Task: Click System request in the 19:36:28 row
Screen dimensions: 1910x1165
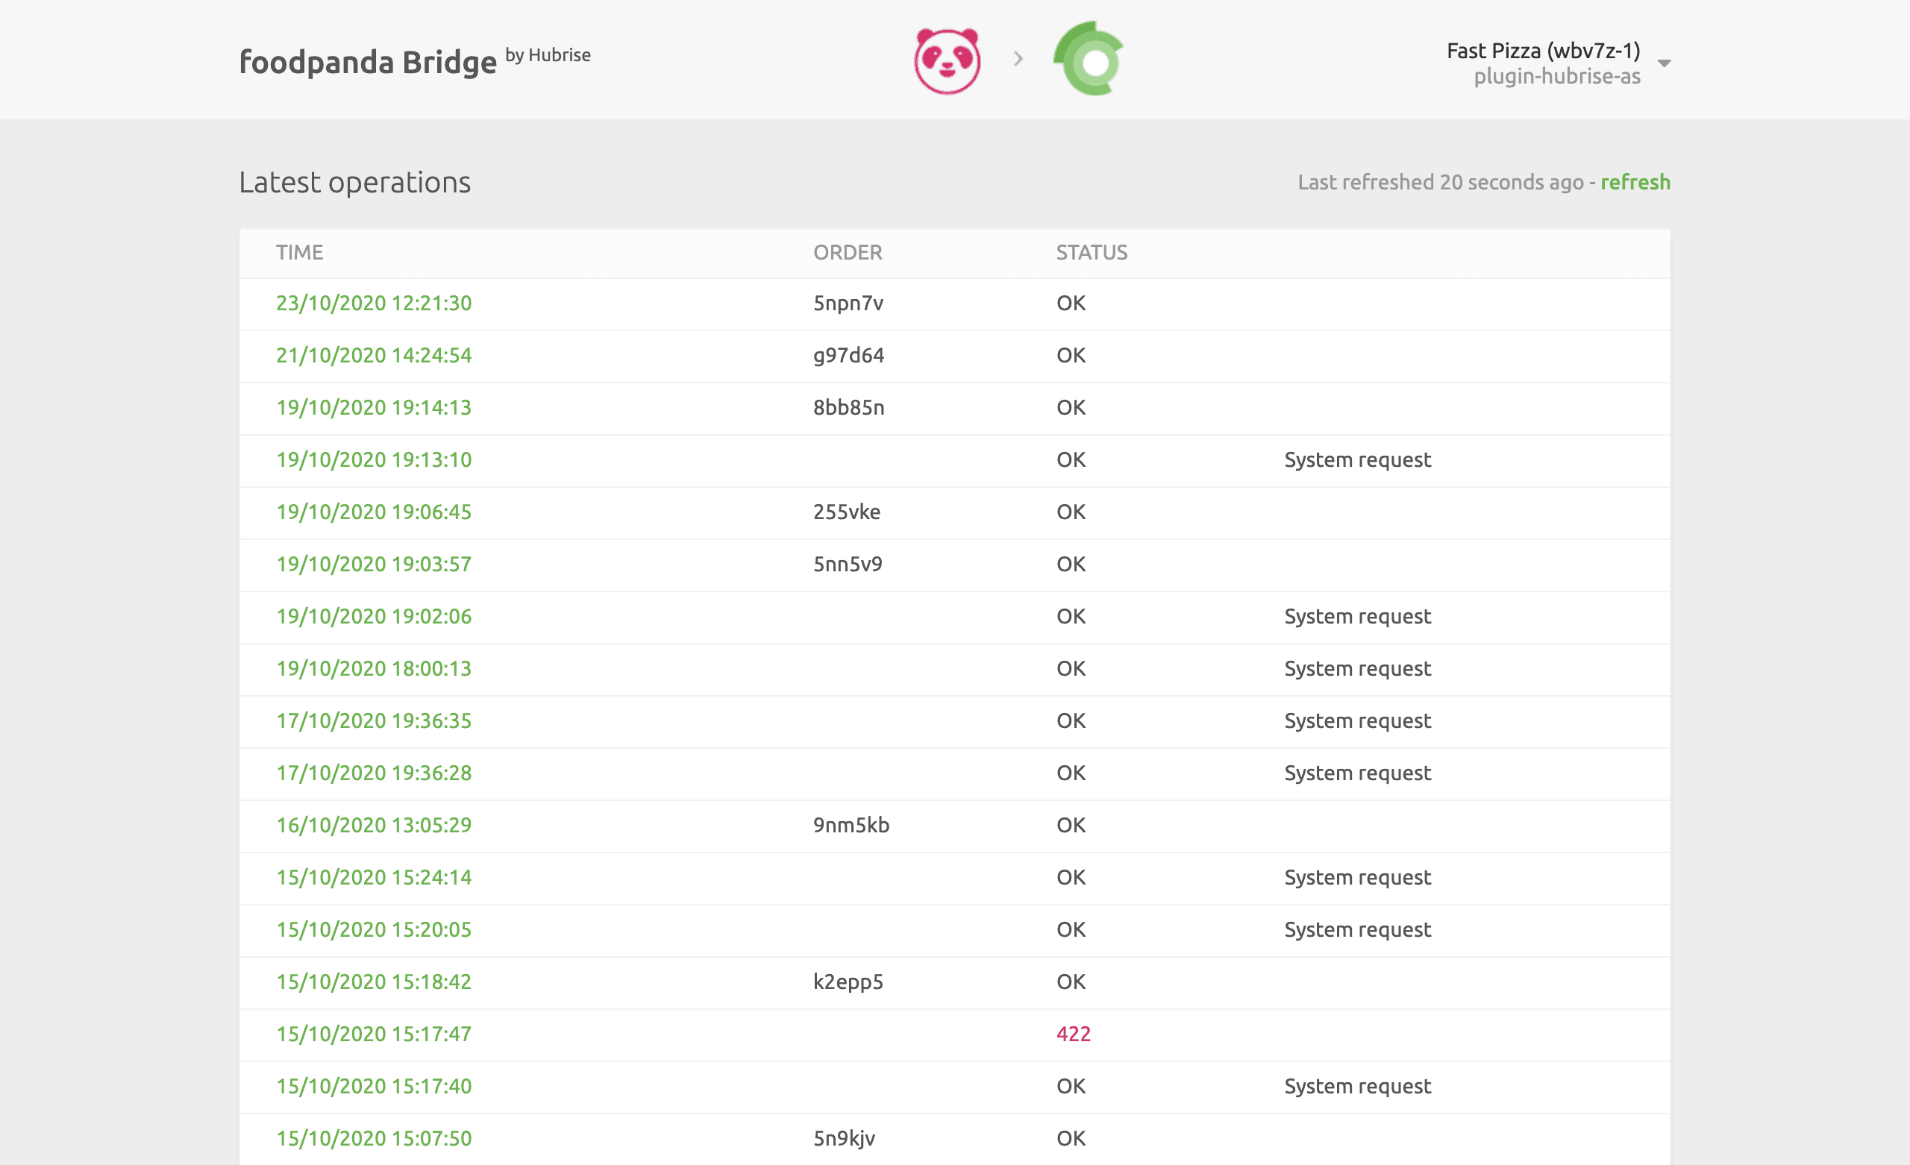Action: tap(1357, 773)
